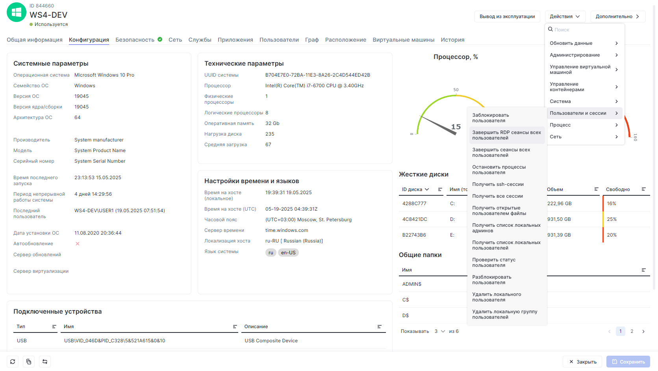Viewport: 658px width, 371px height.
Task: Switch to Общая информация tab
Action: [x=35, y=40]
